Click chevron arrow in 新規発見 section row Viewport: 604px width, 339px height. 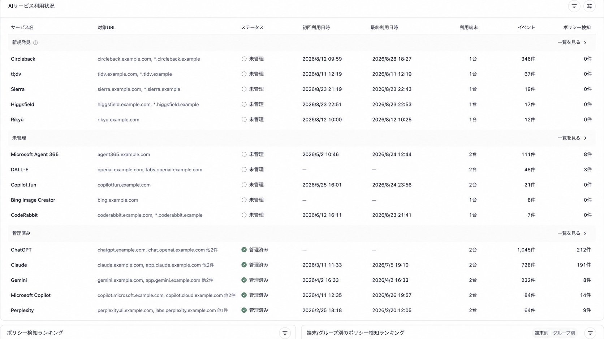pyautogui.click(x=585, y=43)
